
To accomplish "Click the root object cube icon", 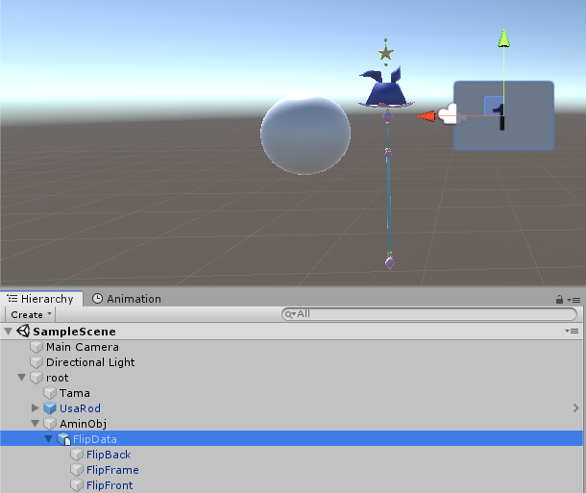I will tap(37, 378).
